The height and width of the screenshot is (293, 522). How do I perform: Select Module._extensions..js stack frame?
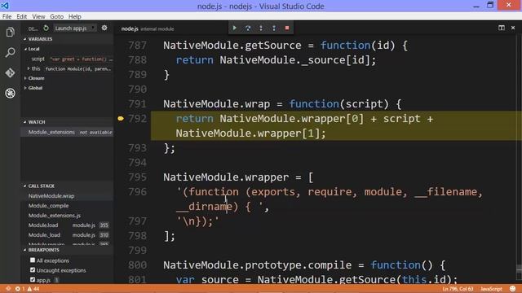[x=67, y=215]
